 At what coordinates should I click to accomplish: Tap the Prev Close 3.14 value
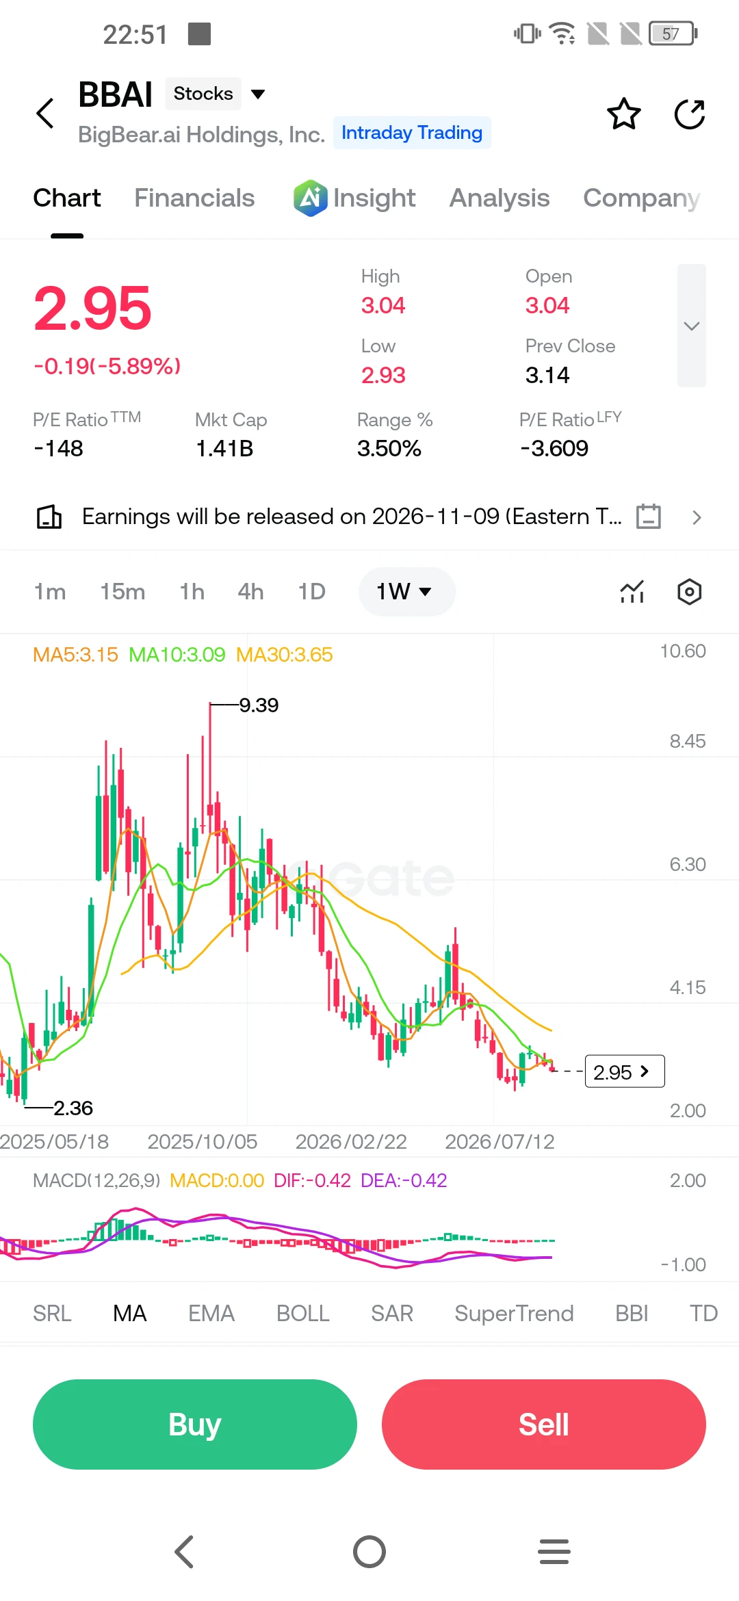click(x=547, y=375)
